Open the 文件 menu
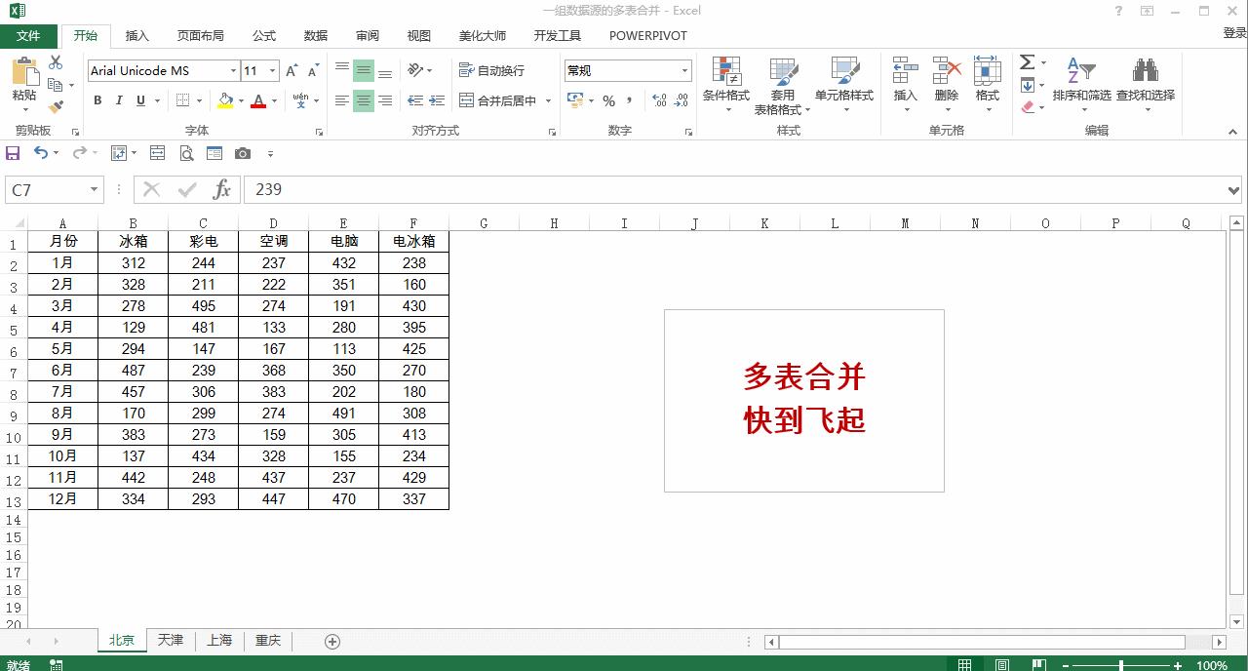1248x671 pixels. [28, 35]
